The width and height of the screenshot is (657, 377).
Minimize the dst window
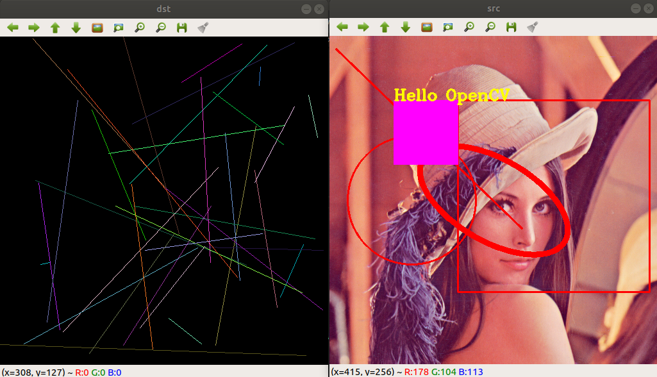(x=306, y=9)
